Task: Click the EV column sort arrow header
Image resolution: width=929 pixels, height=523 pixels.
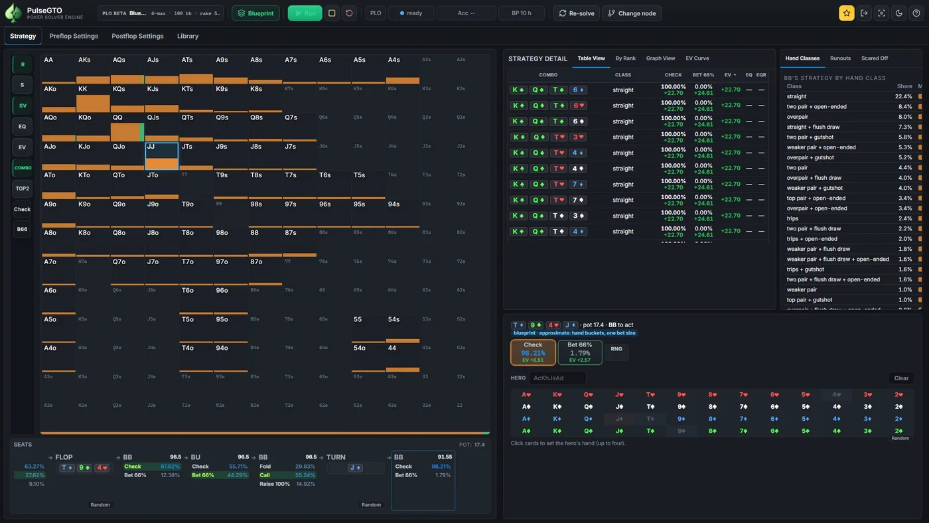Action: pos(730,75)
